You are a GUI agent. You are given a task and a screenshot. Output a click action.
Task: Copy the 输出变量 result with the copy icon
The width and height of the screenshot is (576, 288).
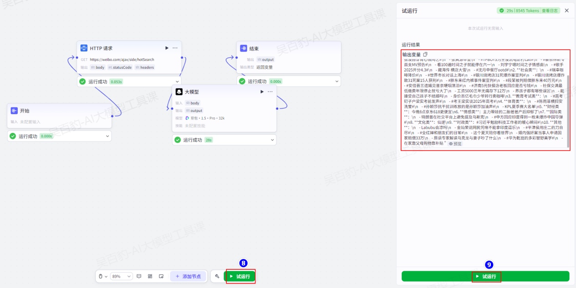pyautogui.click(x=425, y=55)
